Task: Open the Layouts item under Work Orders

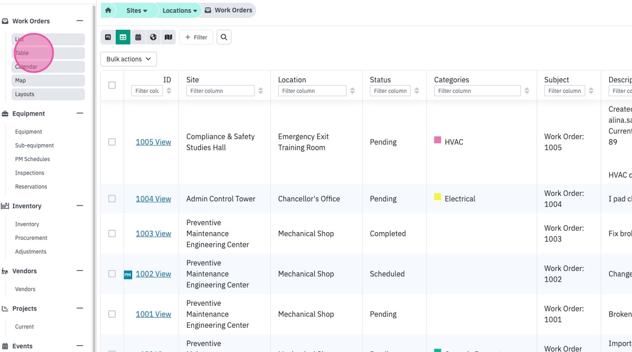Action: pyautogui.click(x=48, y=94)
